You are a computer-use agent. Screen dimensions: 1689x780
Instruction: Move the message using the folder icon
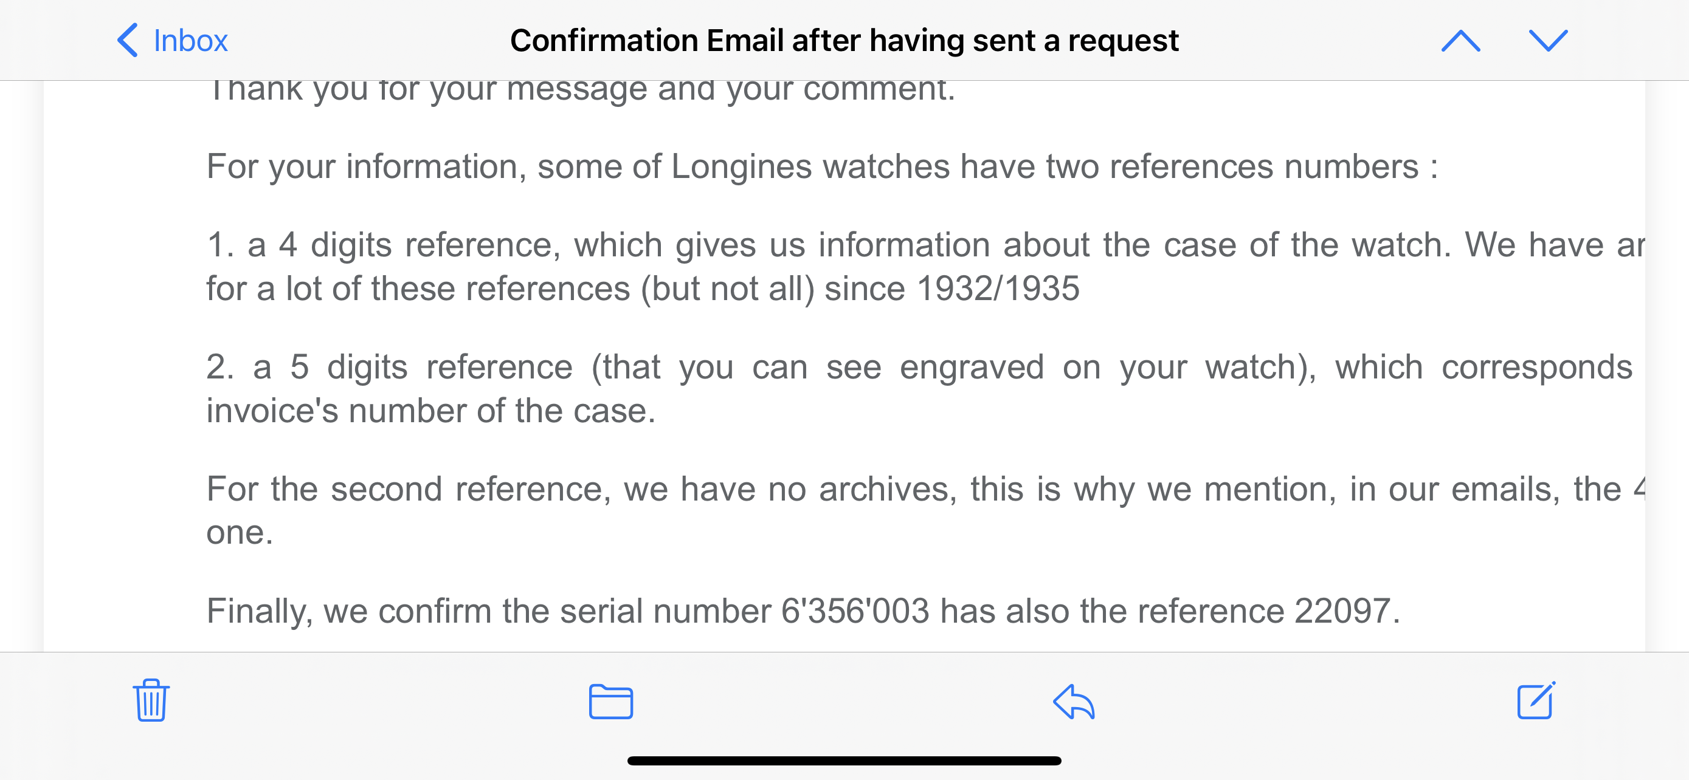[610, 702]
